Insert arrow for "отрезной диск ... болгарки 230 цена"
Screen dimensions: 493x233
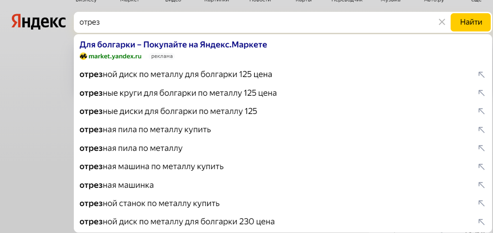(481, 222)
